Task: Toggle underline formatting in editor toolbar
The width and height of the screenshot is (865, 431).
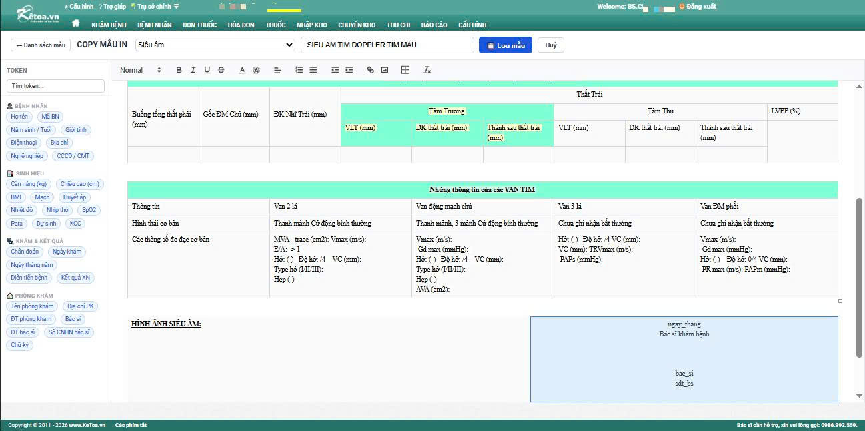Action: click(x=207, y=70)
